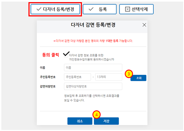Click the 정보입력 후 조회하기 hint text
The height and width of the screenshot is (131, 184).
point(92,98)
